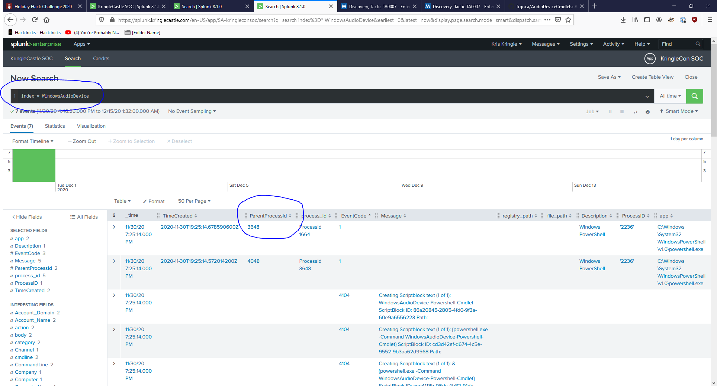The image size is (717, 386).
Task: Run the search with the green magnifier button
Action: 694,96
